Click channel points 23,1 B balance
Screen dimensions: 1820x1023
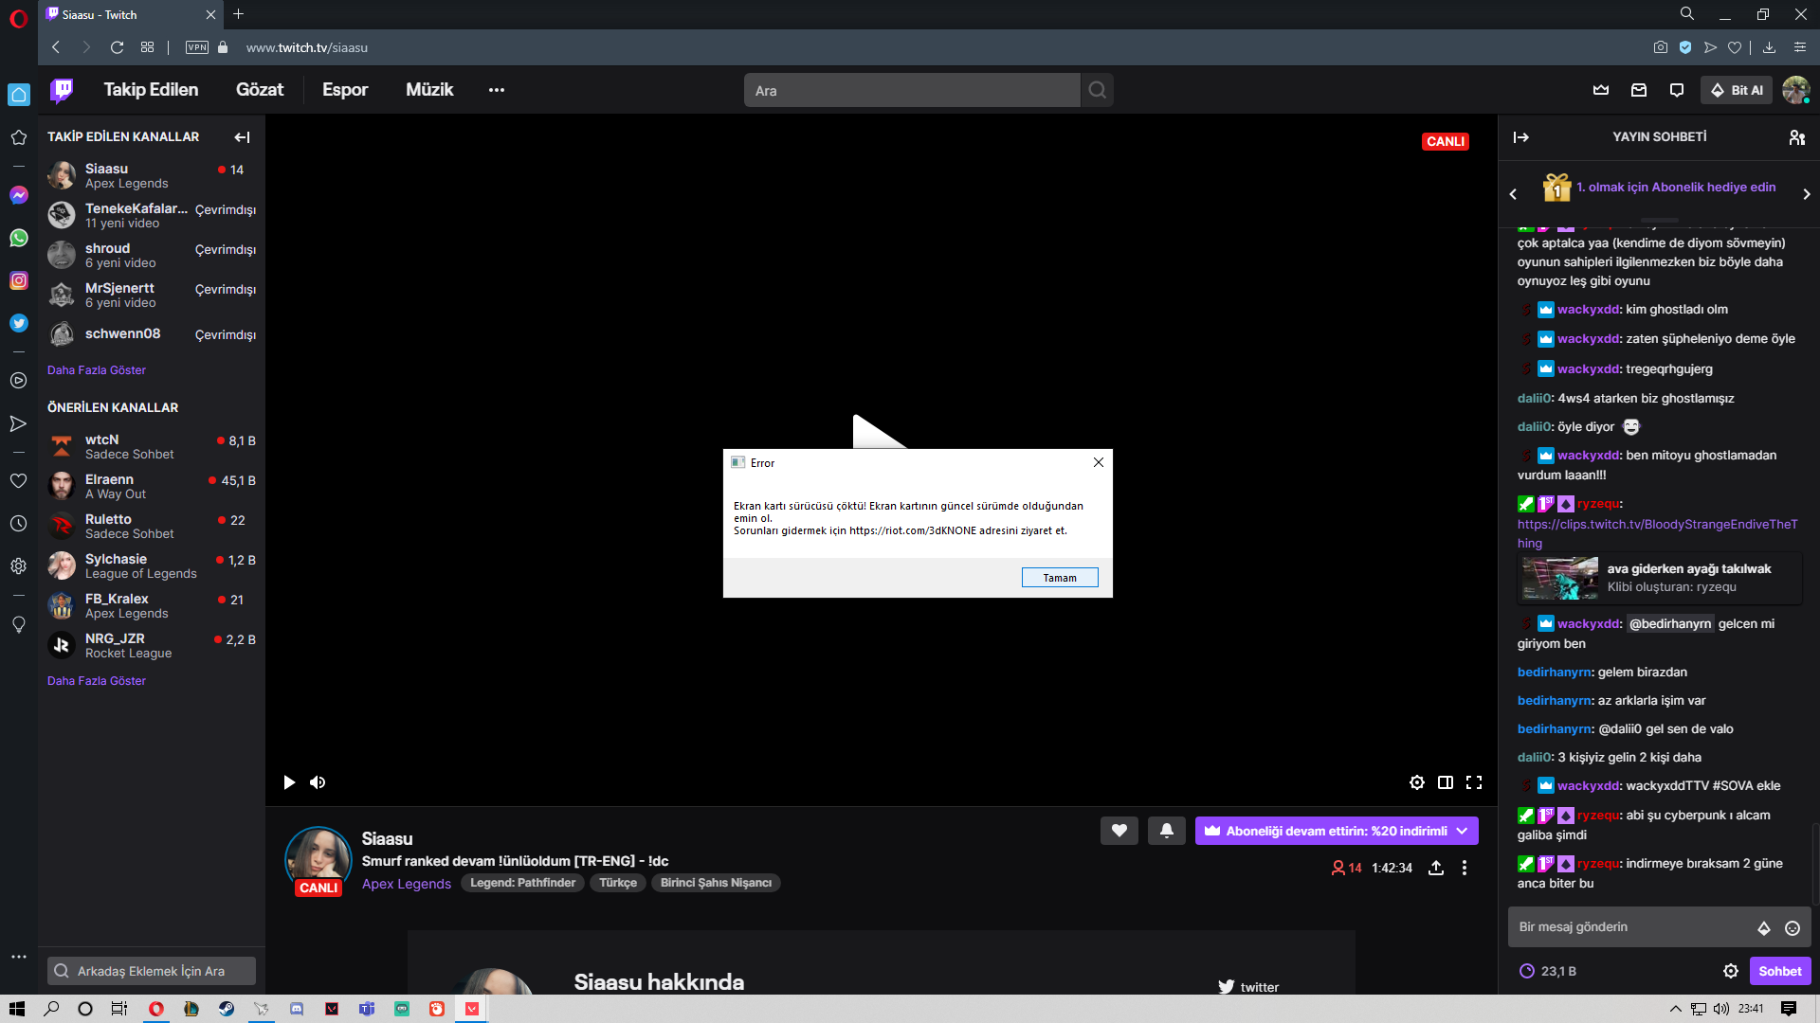point(1548,971)
